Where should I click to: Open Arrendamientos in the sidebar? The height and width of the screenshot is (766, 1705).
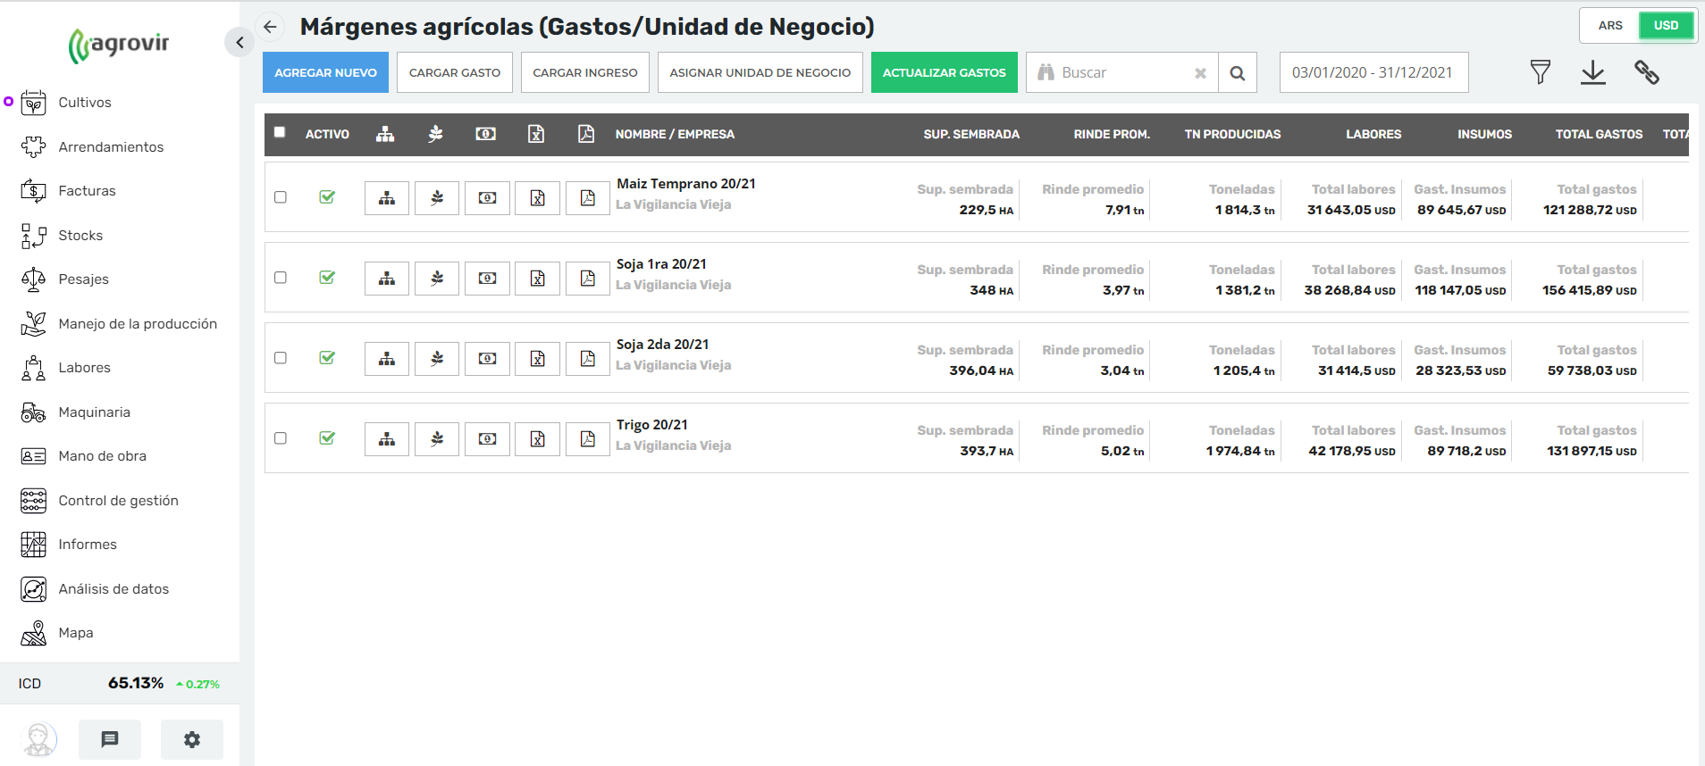click(x=111, y=147)
